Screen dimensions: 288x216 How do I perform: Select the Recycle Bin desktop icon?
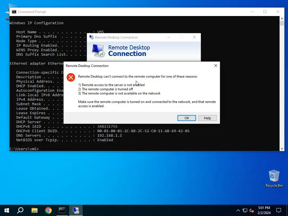pyautogui.click(x=274, y=179)
